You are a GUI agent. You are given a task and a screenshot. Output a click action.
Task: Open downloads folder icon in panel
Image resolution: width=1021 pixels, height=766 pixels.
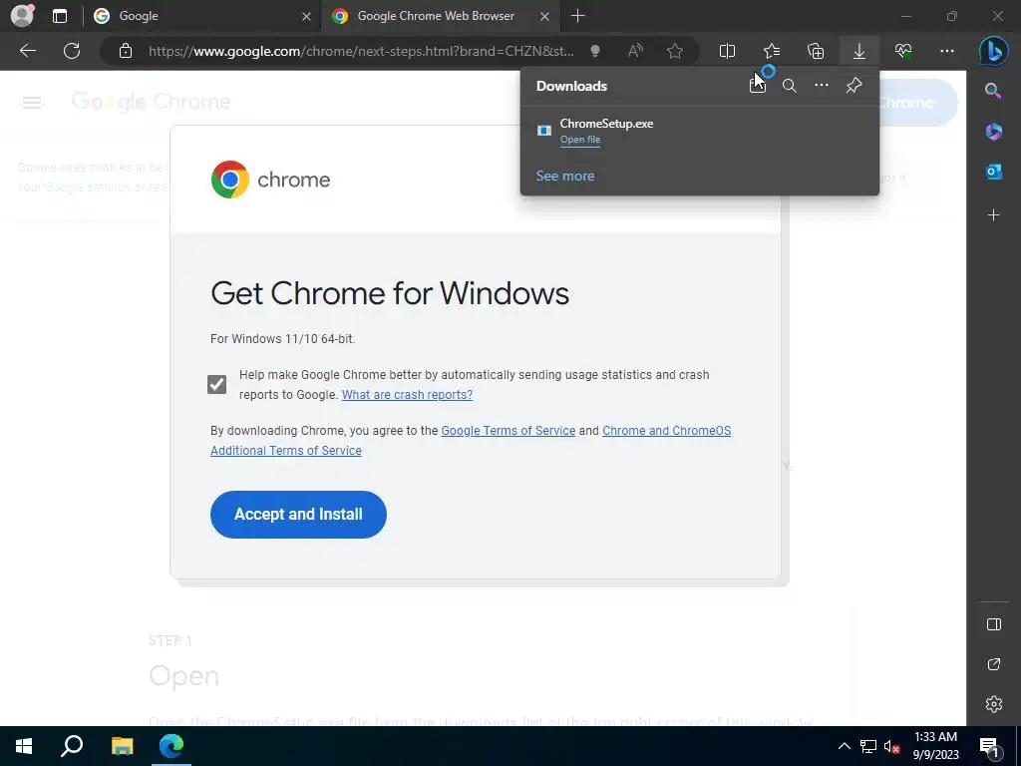[758, 86]
